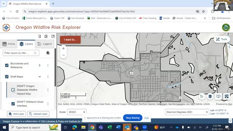Open site information icon in address bar

pyautogui.click(x=25, y=11)
